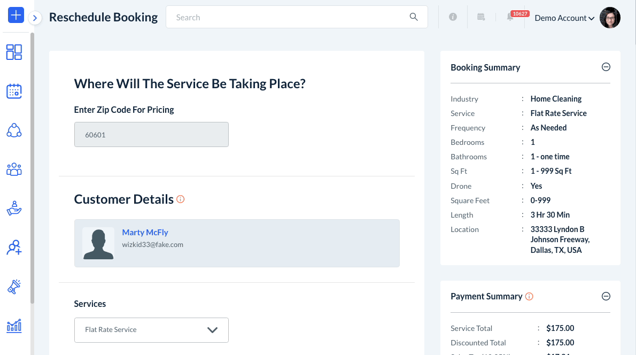Click the info icon in top bar
Viewport: 636px width, 355px height.
(x=453, y=17)
